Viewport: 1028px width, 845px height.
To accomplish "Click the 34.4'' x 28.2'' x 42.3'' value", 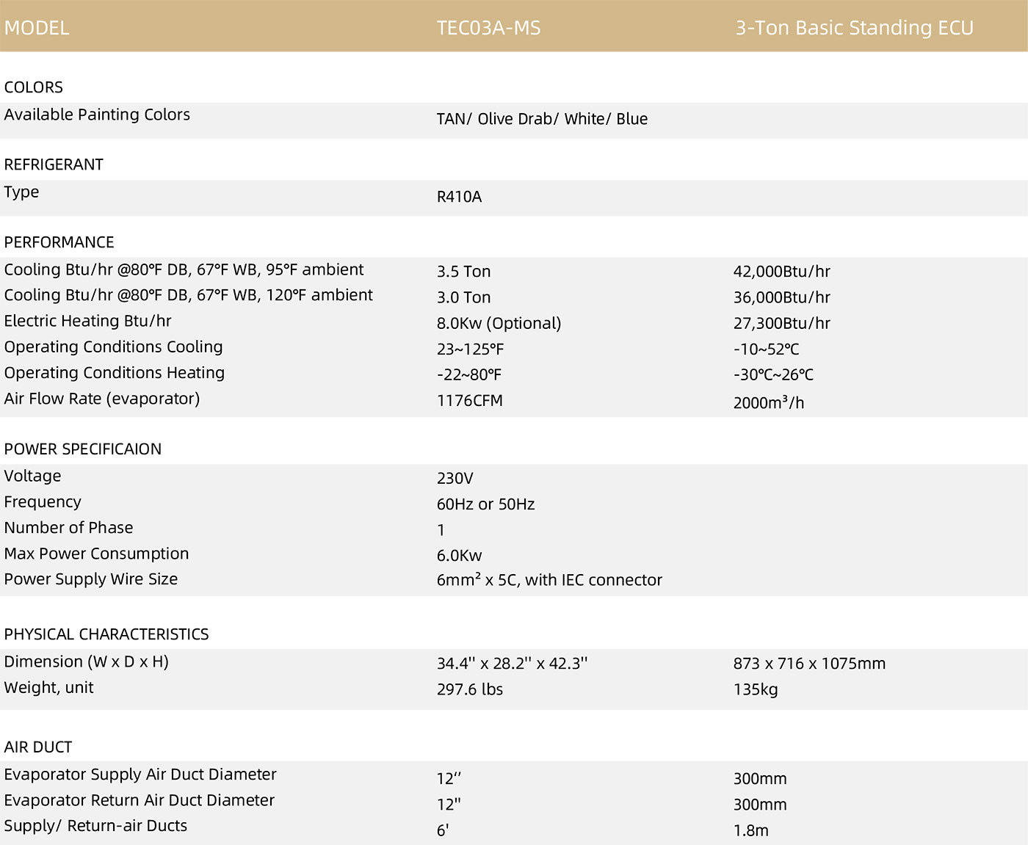I will [512, 664].
